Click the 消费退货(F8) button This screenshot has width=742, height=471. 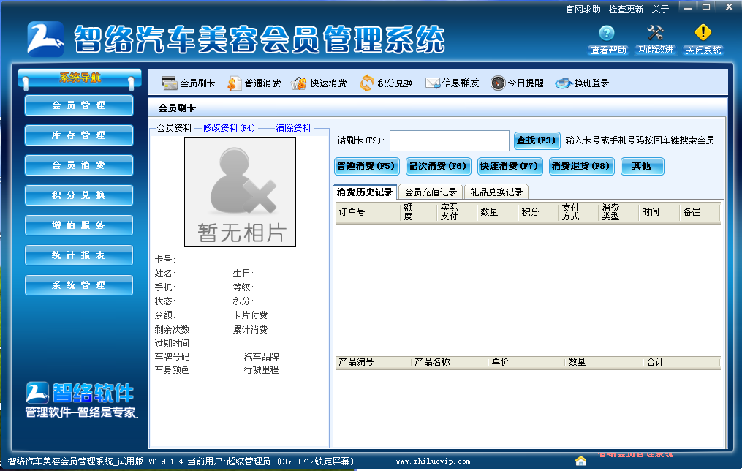(x=581, y=166)
